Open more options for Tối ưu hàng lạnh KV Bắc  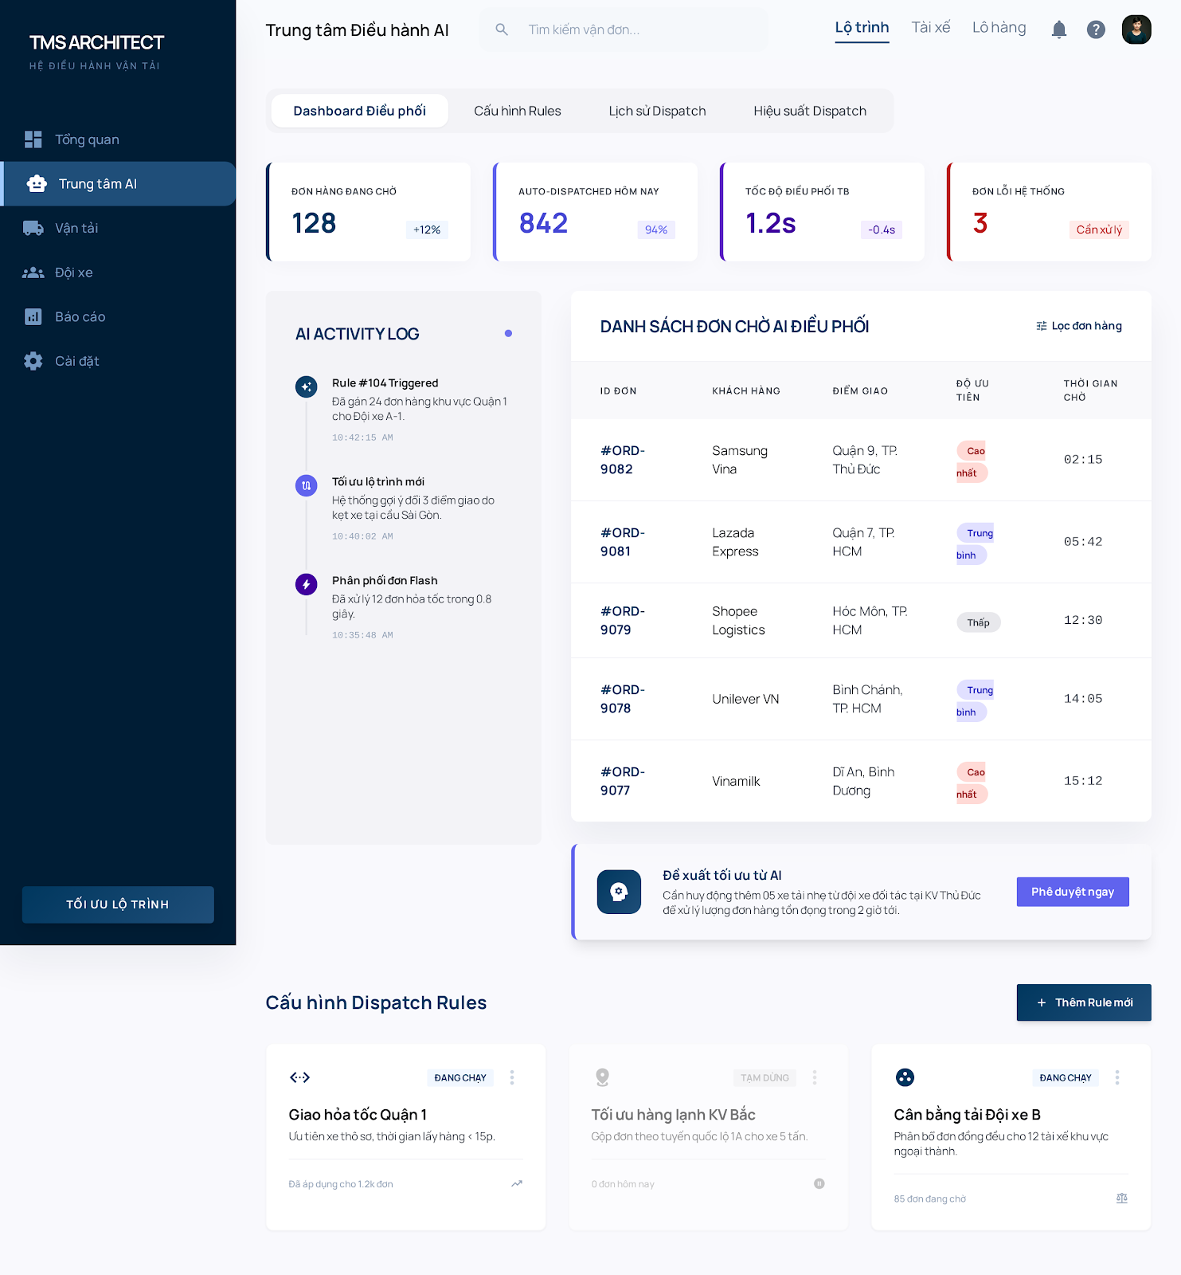click(x=814, y=1077)
